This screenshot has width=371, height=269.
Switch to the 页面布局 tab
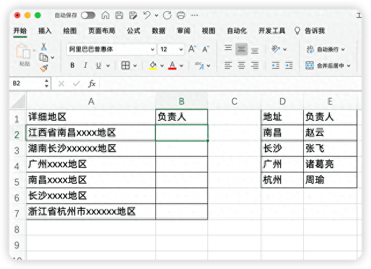(x=101, y=31)
